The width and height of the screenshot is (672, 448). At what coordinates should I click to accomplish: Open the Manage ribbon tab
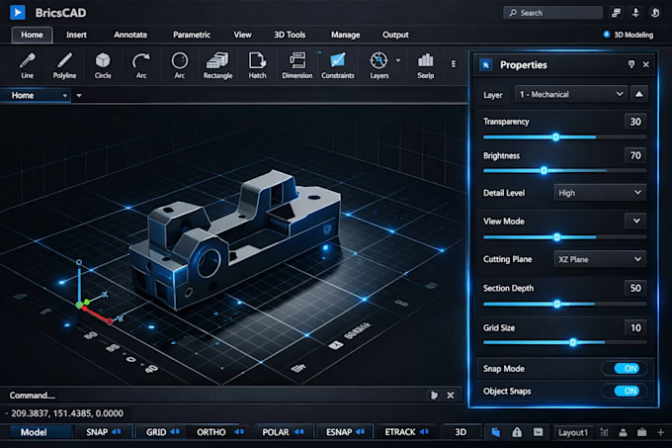click(346, 35)
